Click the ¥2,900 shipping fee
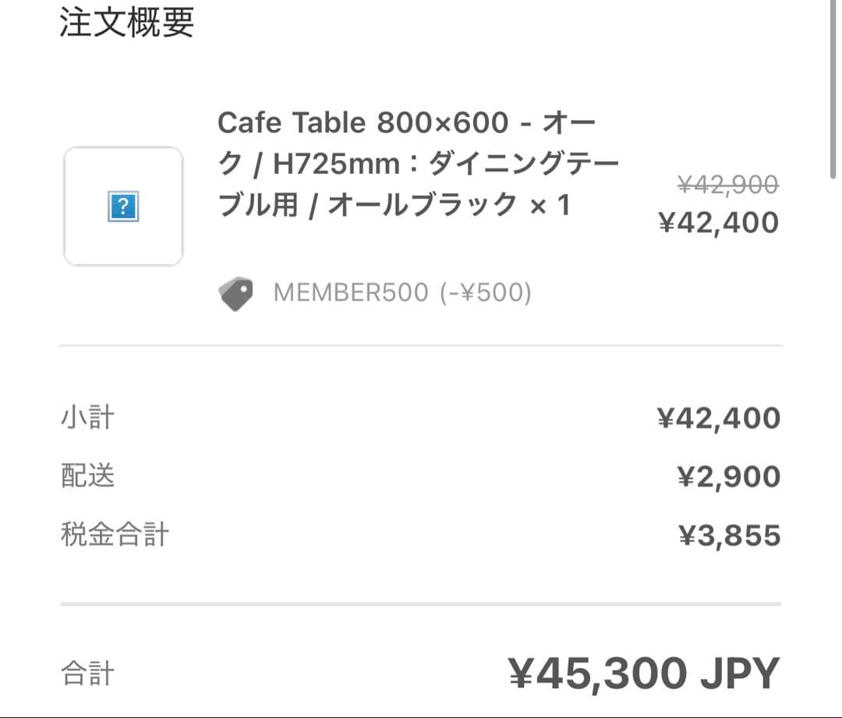The width and height of the screenshot is (842, 718). click(x=729, y=477)
